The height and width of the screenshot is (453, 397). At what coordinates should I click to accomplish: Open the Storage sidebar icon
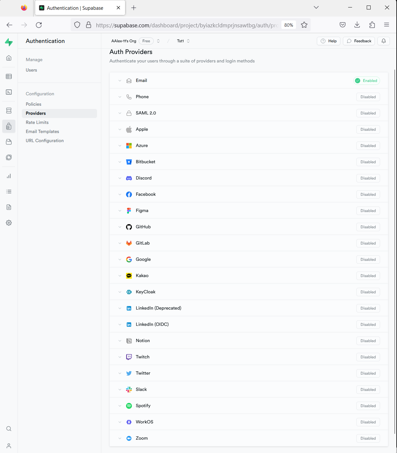click(9, 142)
